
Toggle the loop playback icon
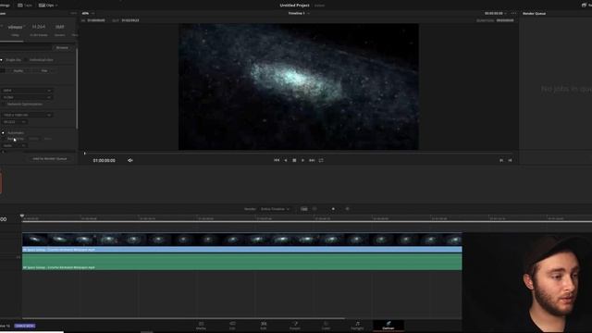click(321, 160)
